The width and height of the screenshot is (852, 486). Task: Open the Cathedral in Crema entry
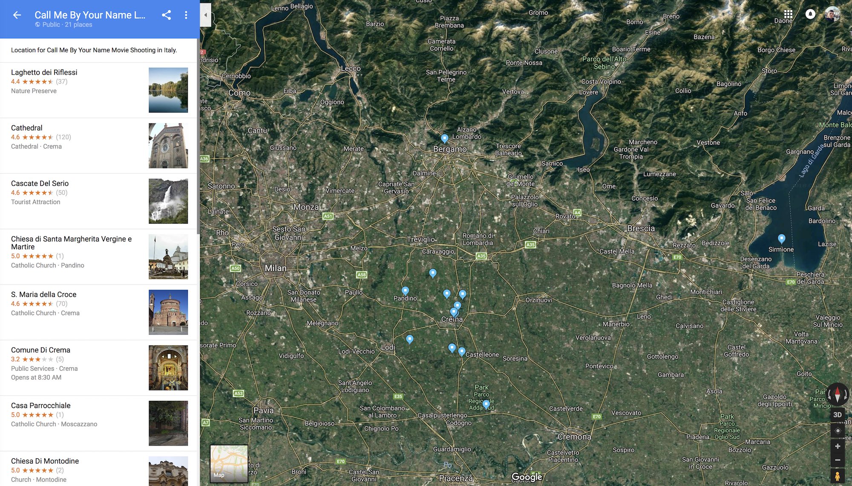point(98,146)
